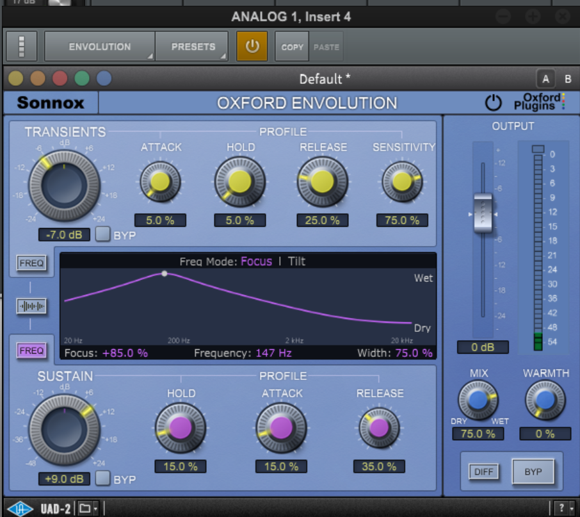Click the Sustain +9.0 dB value field

click(64, 479)
